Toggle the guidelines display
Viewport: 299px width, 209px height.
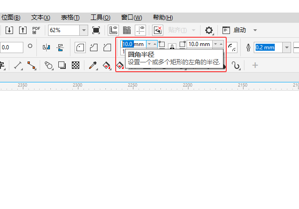coord(140,30)
